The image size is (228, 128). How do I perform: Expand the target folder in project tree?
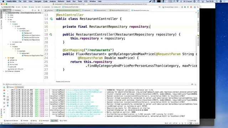[6, 58]
